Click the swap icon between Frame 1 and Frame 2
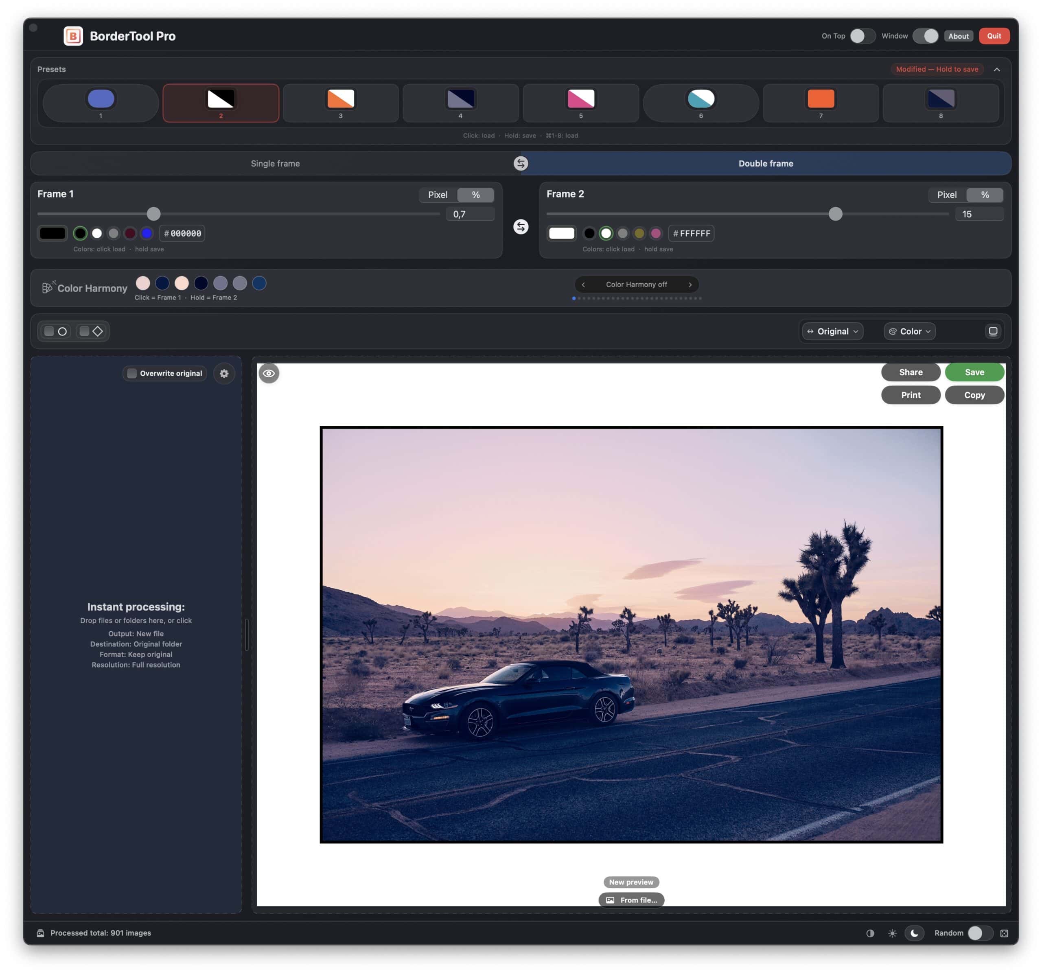This screenshot has height=974, width=1042. click(x=521, y=226)
